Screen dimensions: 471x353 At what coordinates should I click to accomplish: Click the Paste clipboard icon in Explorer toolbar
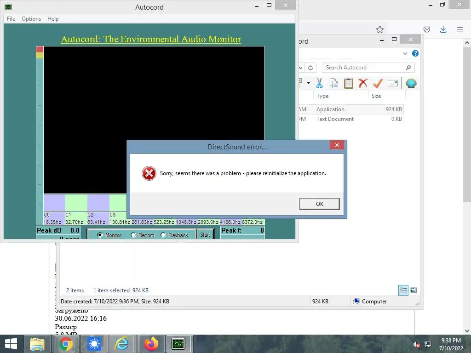pyautogui.click(x=348, y=83)
